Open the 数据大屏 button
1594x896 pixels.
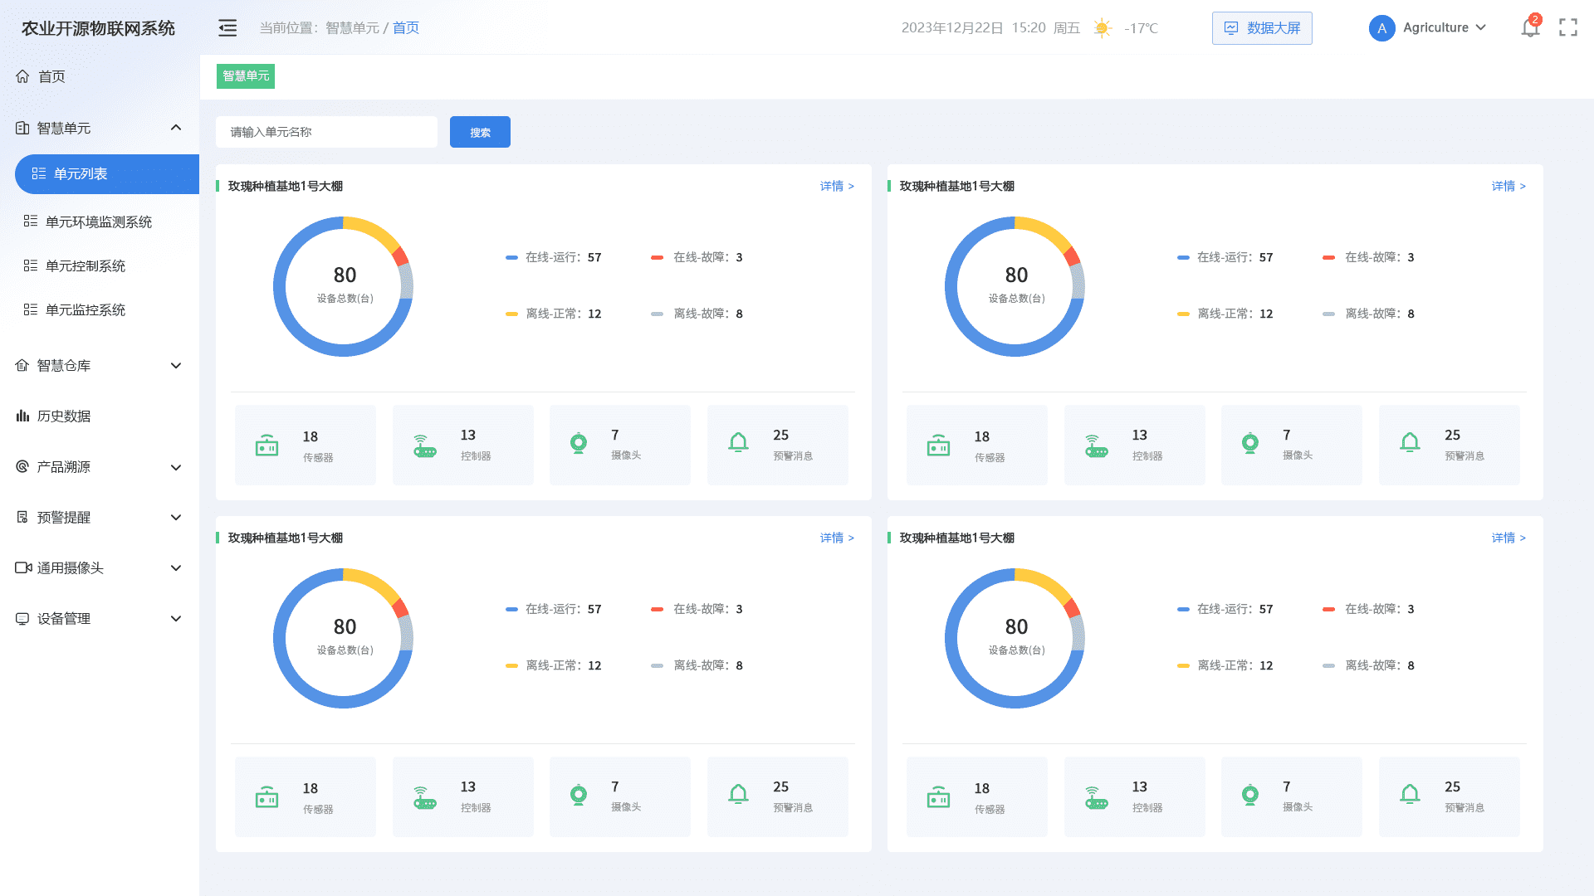[x=1262, y=28]
